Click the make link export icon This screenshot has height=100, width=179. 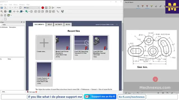[5, 15]
